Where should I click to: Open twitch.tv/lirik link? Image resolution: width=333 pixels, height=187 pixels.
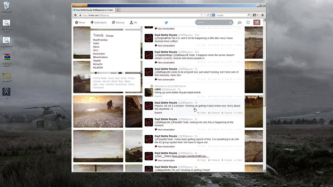click(194, 92)
